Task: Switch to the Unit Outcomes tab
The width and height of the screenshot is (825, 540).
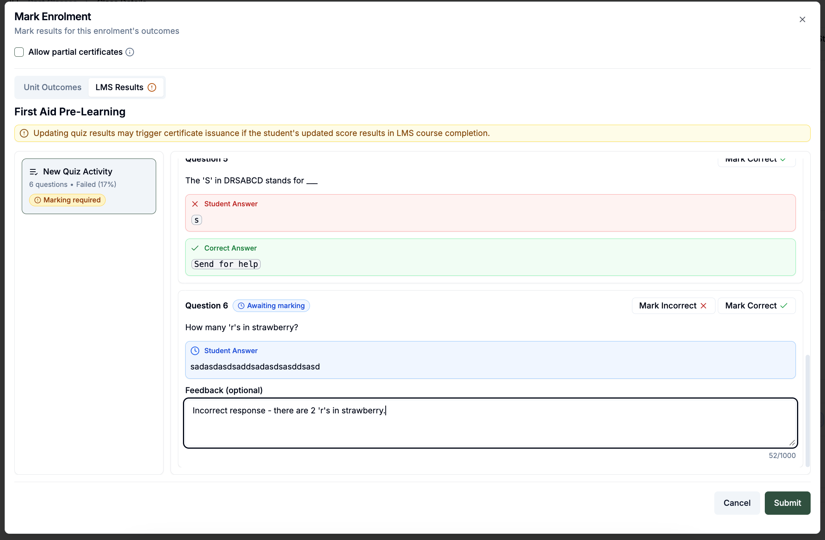Action: point(52,87)
